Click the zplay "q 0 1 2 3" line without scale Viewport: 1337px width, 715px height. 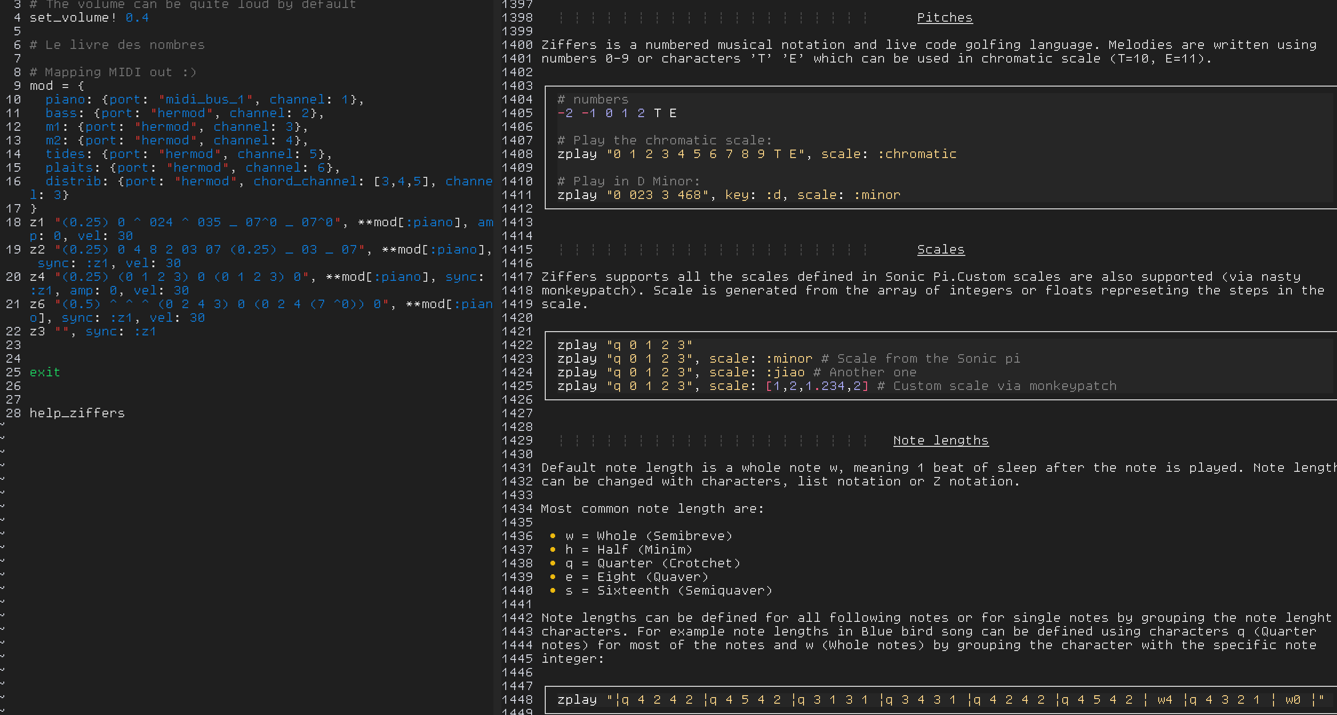point(625,345)
